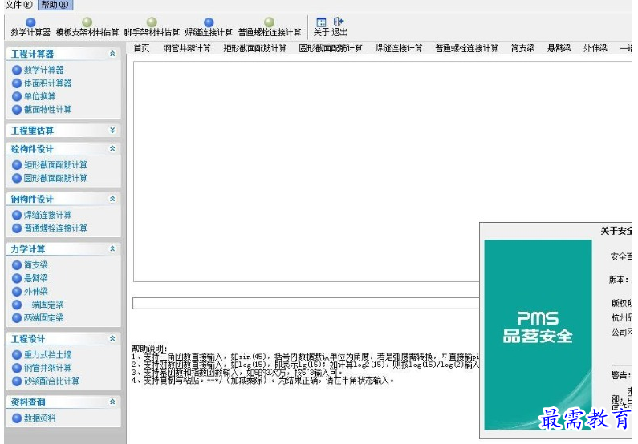638x444 pixels.
Task: Open 体面积计算器 in the sidebar
Action: pos(42,83)
